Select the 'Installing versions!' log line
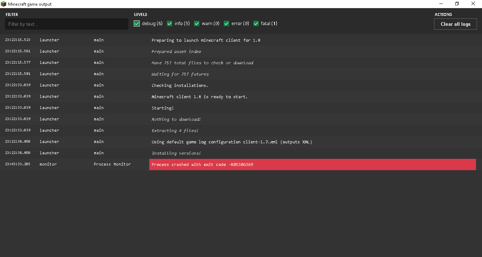The height and width of the screenshot is (257, 482). click(x=176, y=153)
